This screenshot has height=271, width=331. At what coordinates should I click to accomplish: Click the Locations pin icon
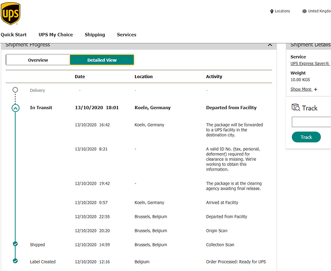pos(272,11)
